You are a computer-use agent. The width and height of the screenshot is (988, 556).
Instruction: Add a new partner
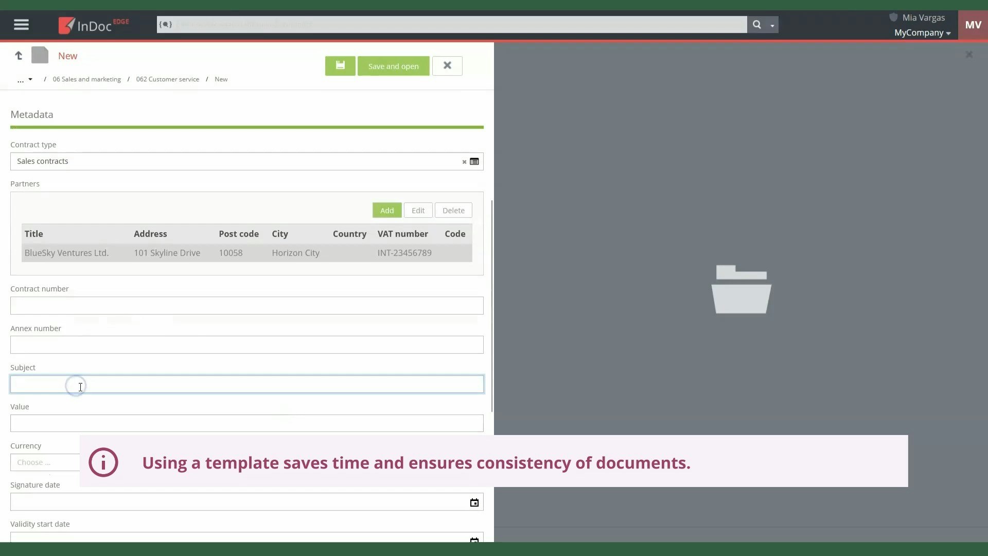click(386, 210)
